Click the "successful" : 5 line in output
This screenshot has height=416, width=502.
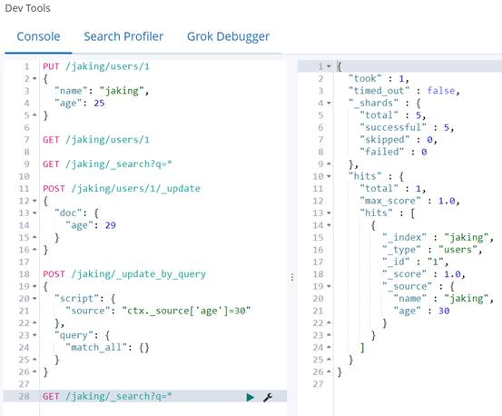[407, 128]
